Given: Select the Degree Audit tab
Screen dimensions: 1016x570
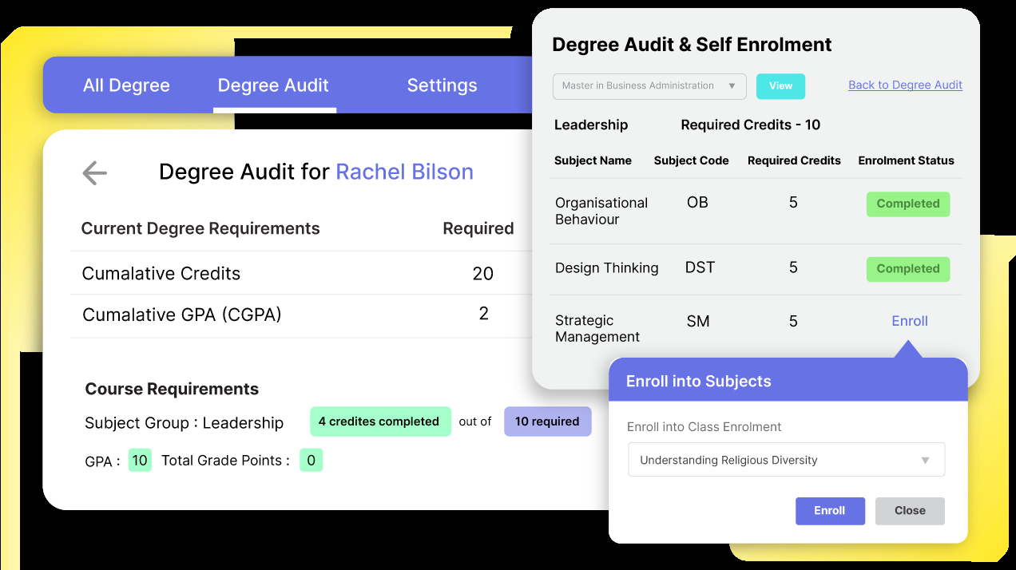Looking at the screenshot, I should click(274, 85).
